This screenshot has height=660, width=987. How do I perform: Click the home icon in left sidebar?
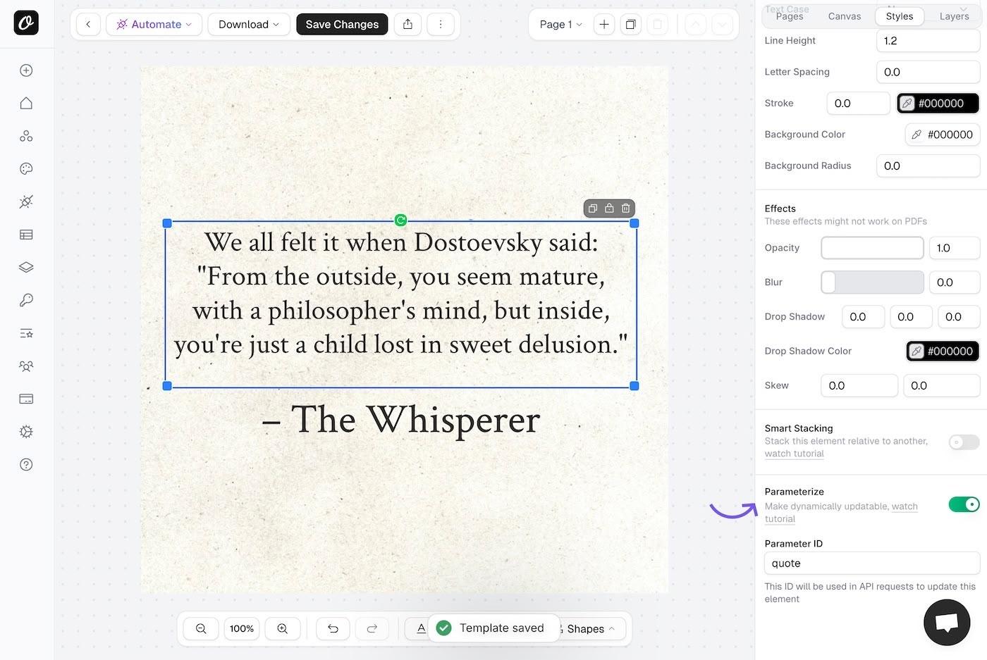(26, 104)
